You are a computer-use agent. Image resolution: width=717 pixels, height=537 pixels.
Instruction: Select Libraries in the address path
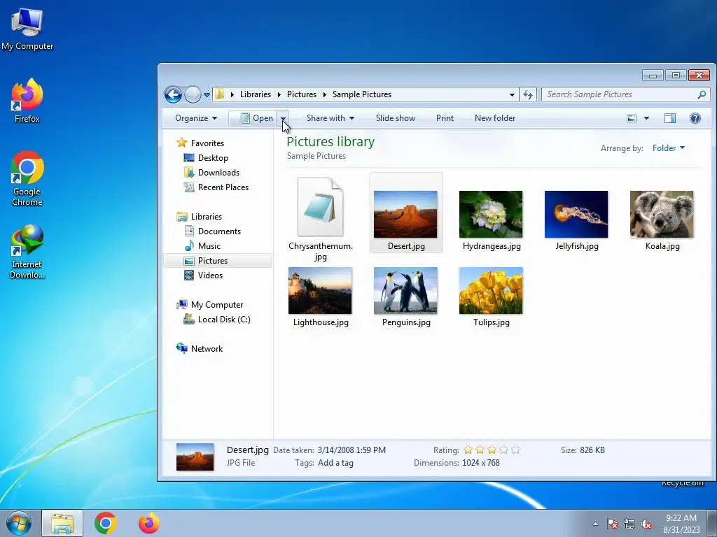coord(255,94)
